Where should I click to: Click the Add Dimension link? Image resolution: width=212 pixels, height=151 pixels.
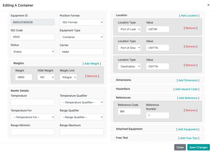tap(188, 80)
